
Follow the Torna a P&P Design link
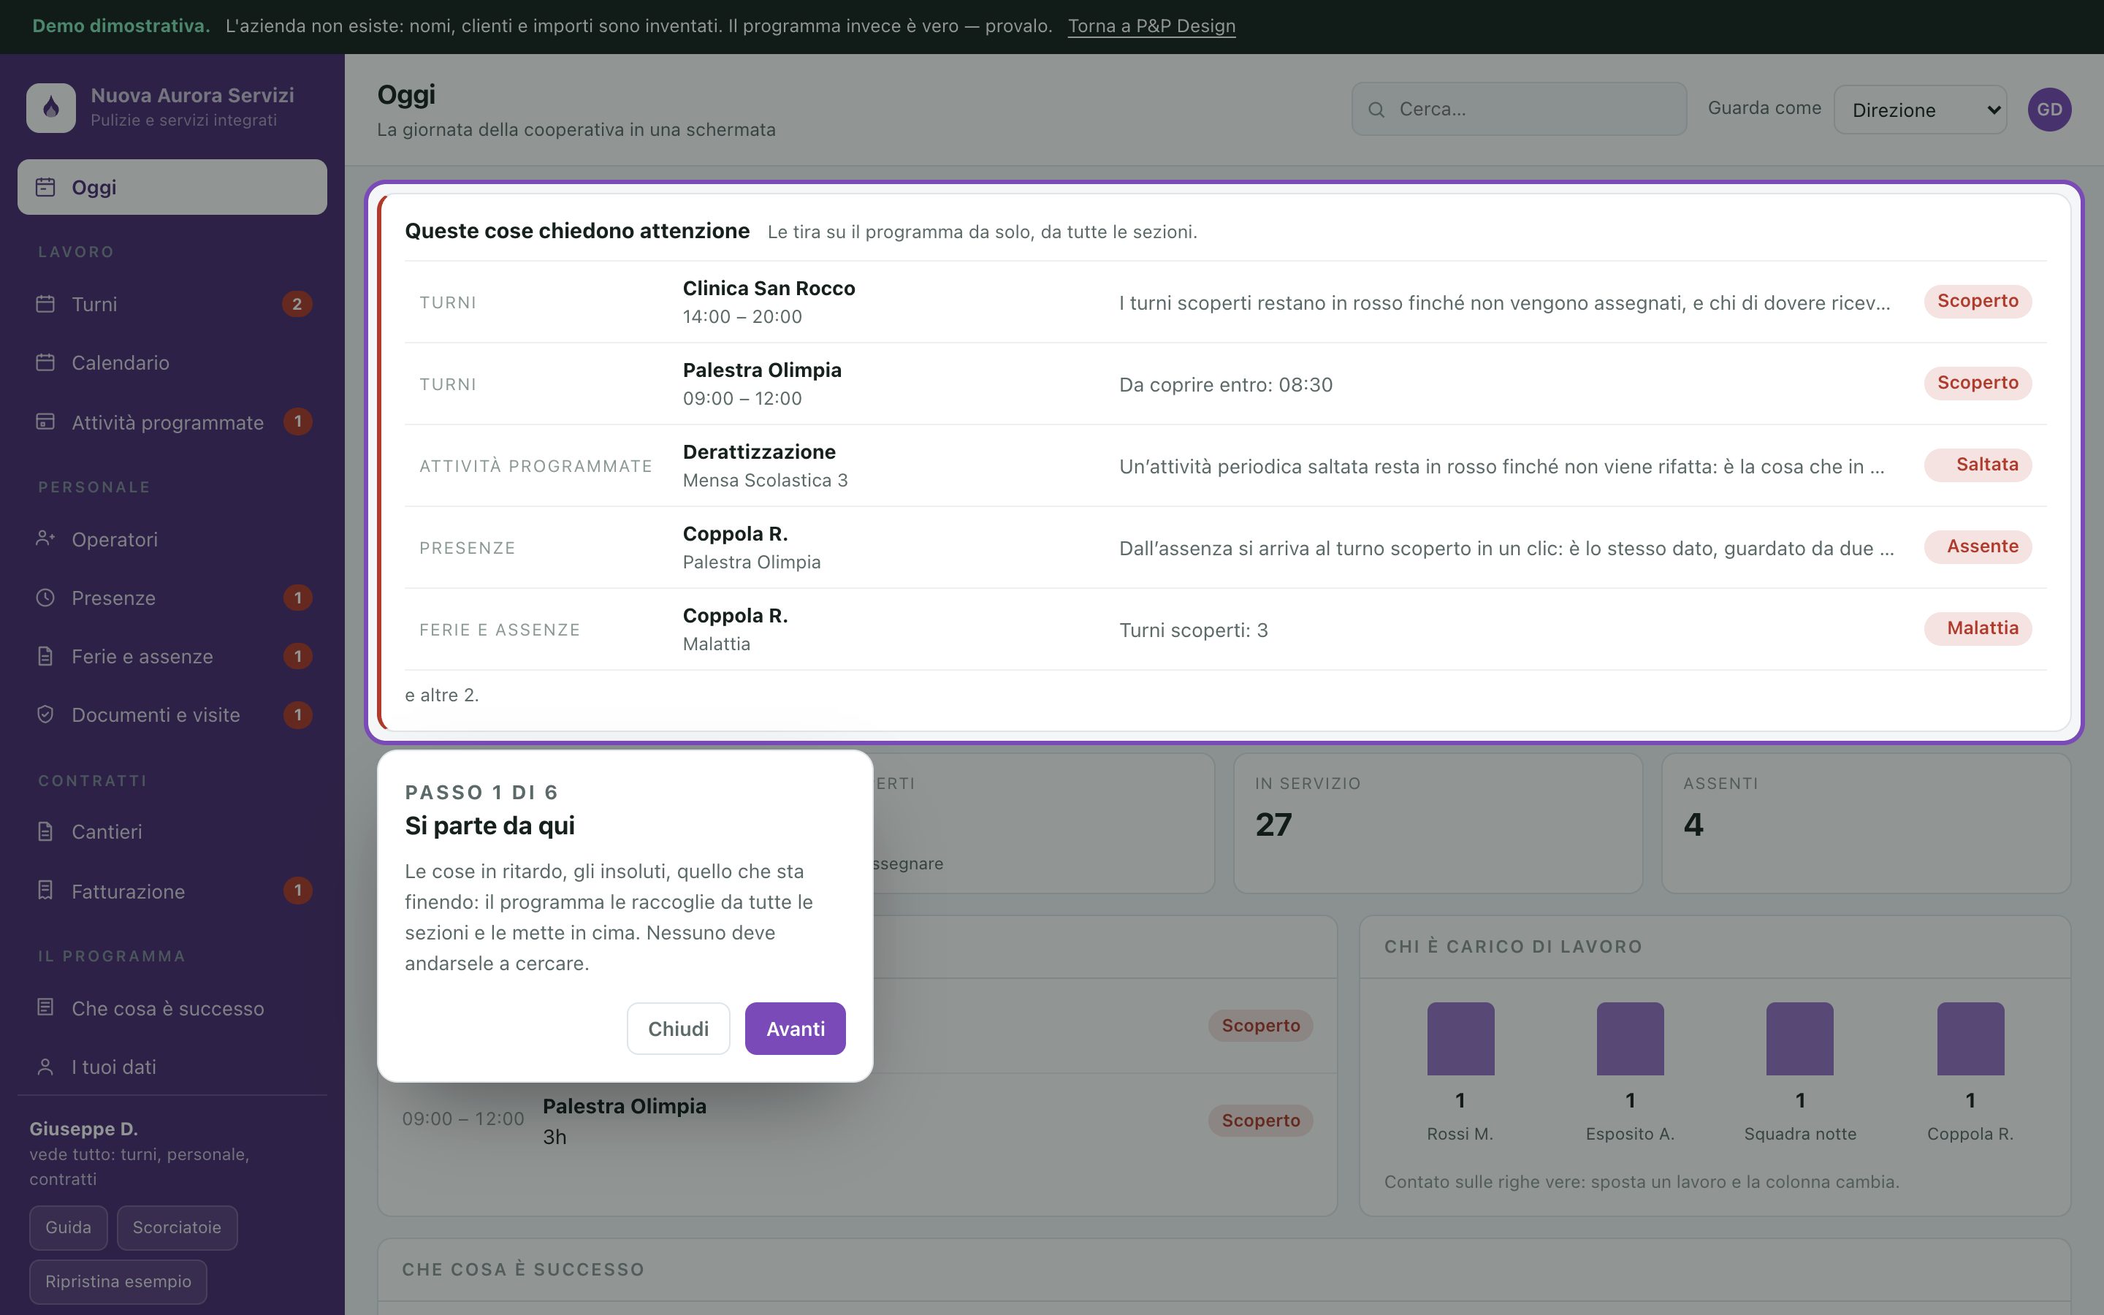pos(1151,26)
